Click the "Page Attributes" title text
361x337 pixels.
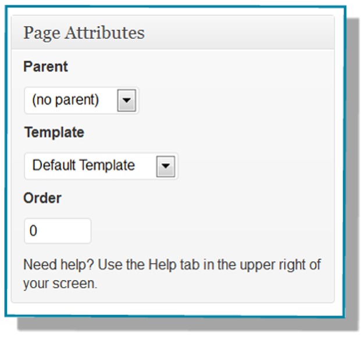pyautogui.click(x=84, y=33)
